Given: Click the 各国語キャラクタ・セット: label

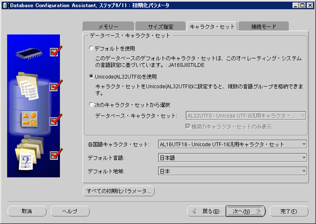Looking at the screenshot, I should point(119,144).
